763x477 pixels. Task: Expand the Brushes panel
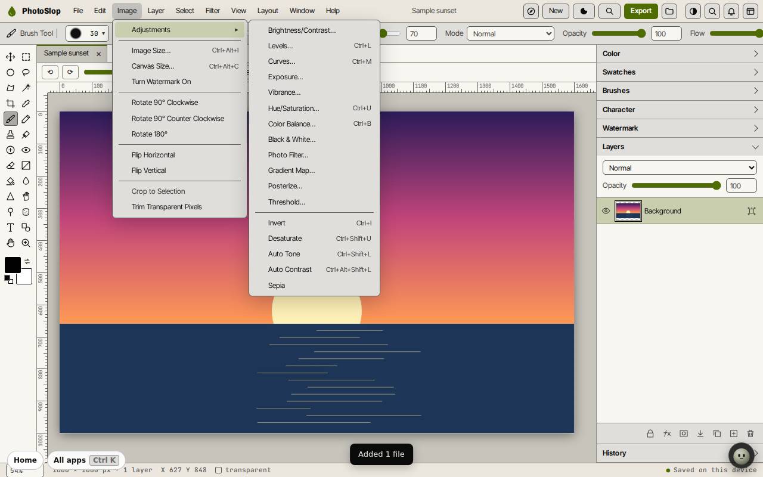(680, 91)
